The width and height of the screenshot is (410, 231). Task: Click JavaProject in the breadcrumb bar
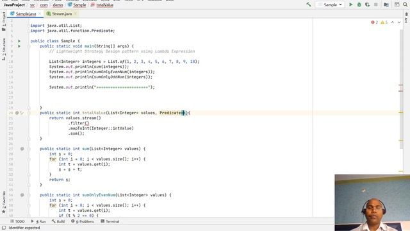click(x=14, y=5)
